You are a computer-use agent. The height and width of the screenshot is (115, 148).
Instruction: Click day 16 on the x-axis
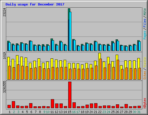coord(74,112)
